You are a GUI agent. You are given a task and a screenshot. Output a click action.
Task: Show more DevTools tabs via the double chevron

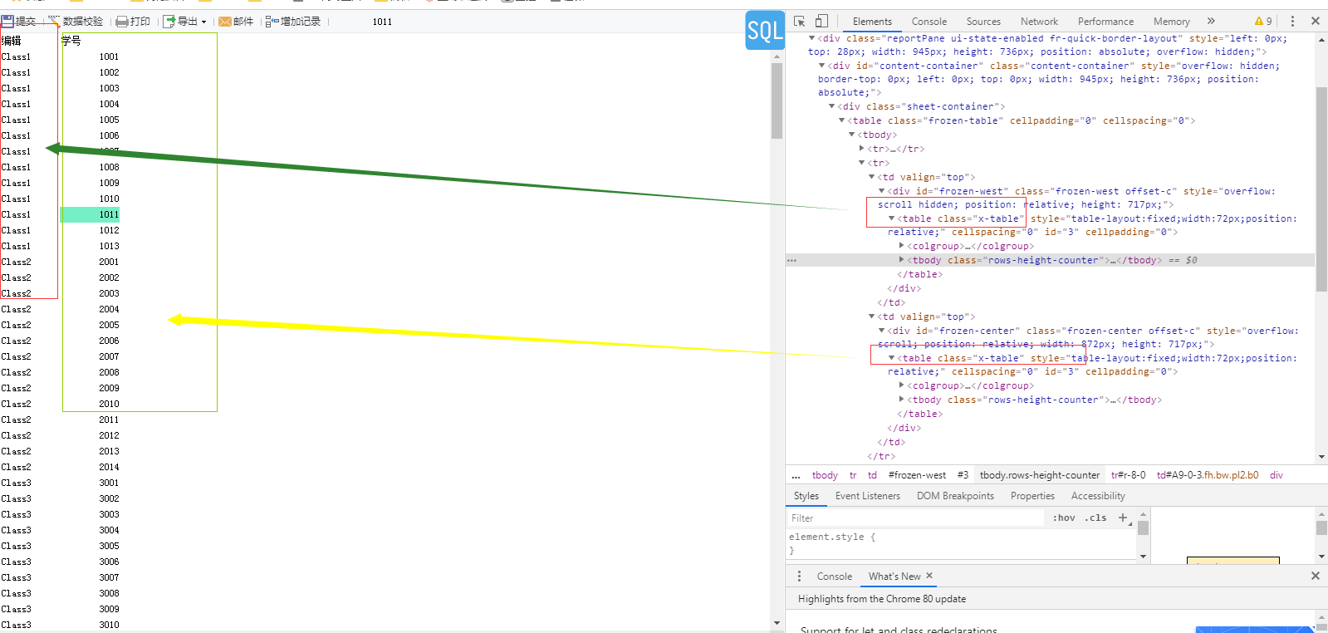coord(1211,21)
